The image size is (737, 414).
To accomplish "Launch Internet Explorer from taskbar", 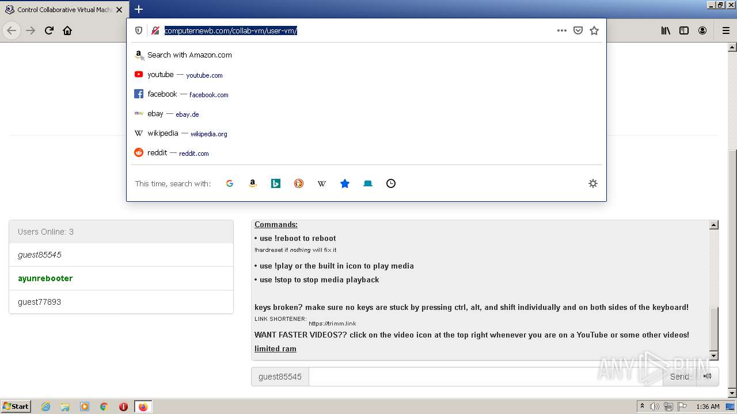I will pyautogui.click(x=46, y=407).
